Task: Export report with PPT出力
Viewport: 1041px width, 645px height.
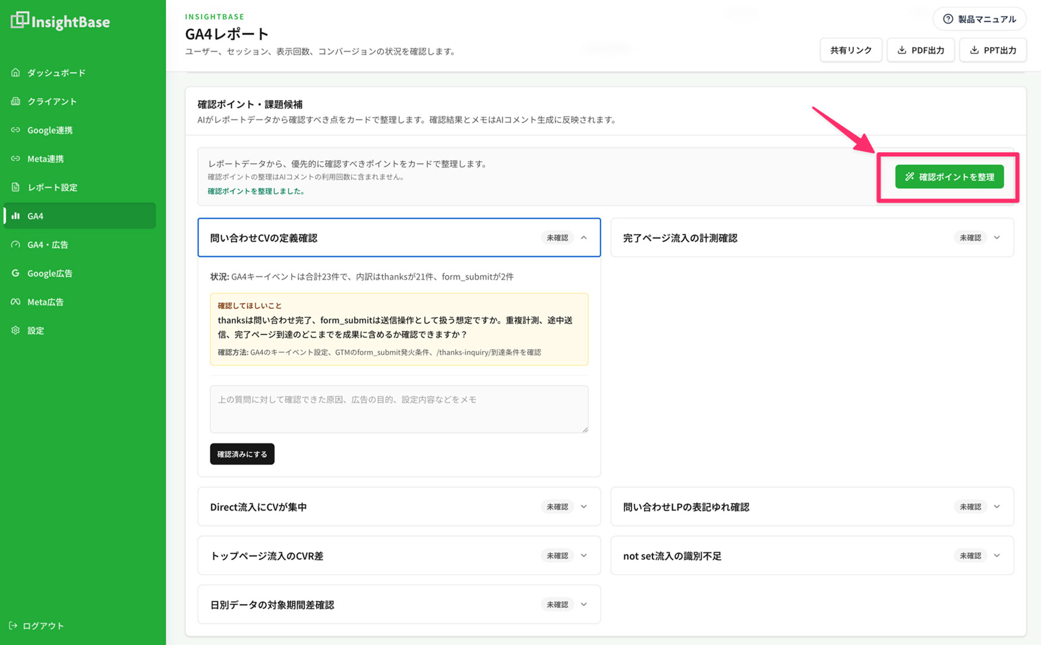Action: click(993, 50)
